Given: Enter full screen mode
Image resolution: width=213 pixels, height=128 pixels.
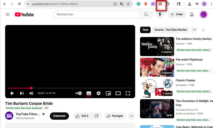Looking at the screenshot, I should (128, 93).
